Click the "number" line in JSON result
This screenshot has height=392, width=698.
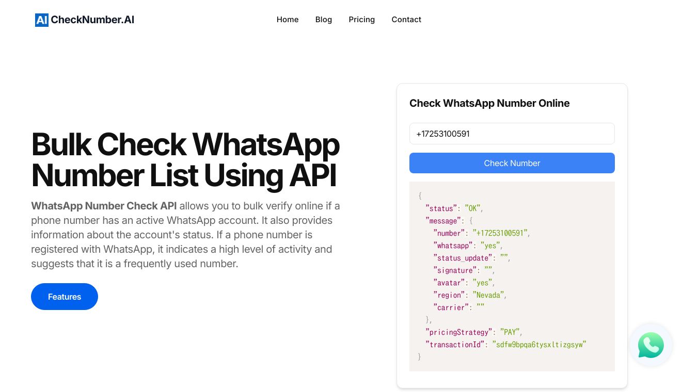[482, 233]
